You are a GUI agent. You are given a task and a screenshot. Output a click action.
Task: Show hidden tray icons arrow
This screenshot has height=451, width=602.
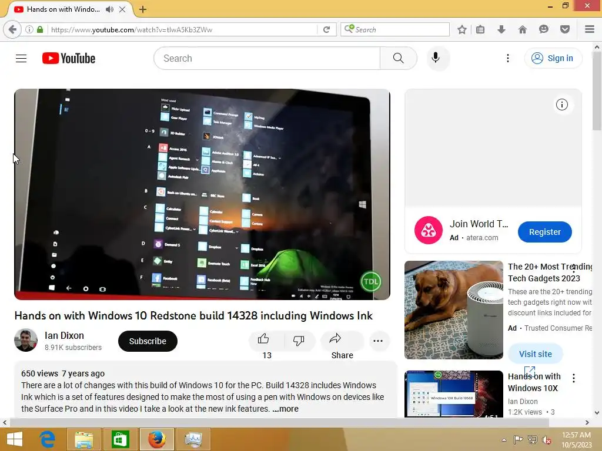pyautogui.click(x=504, y=440)
